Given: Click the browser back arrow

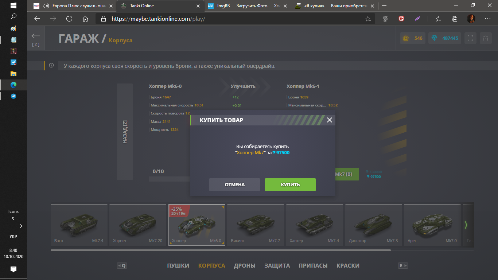Looking at the screenshot, I should click(x=37, y=19).
